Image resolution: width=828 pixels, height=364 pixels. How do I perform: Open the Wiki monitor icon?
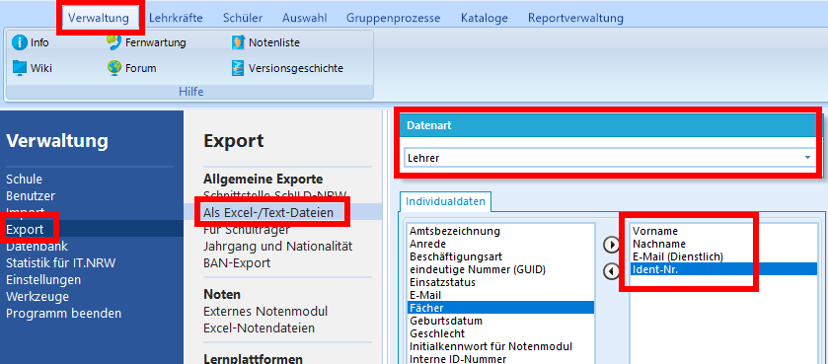pyautogui.click(x=20, y=68)
